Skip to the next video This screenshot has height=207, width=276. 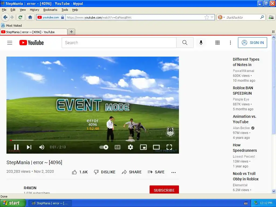[29, 147]
